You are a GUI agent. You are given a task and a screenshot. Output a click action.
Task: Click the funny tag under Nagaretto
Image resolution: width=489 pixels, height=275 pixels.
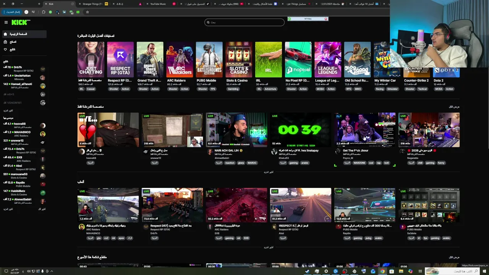(x=441, y=163)
